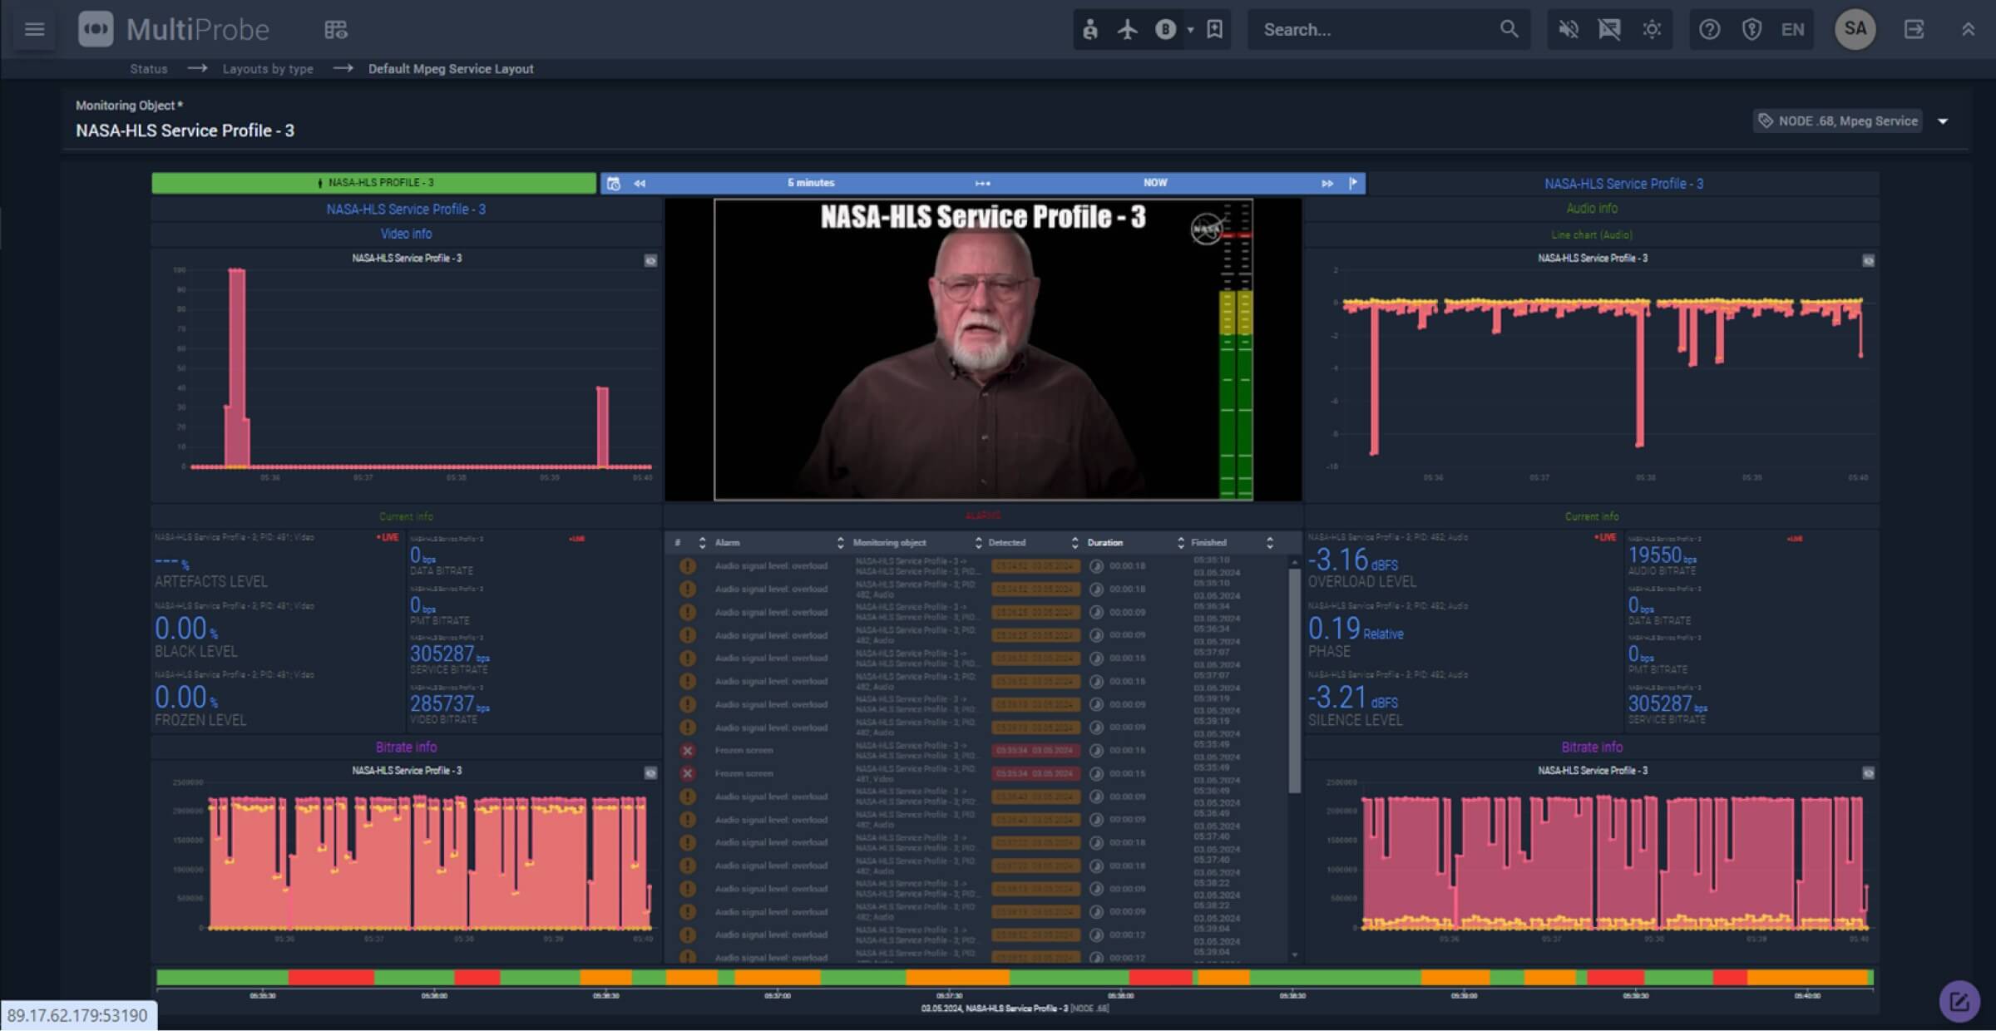Screen dimensions: 1996x1031
Task: Click the NOW button in time bar
Action: tap(1154, 183)
